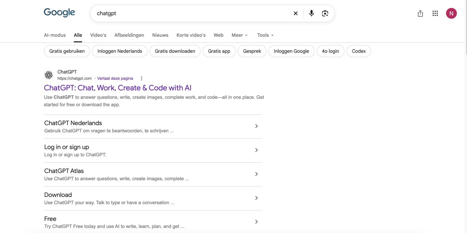Select the Gratis downloaden chip
The image size is (467, 233).
click(x=175, y=51)
